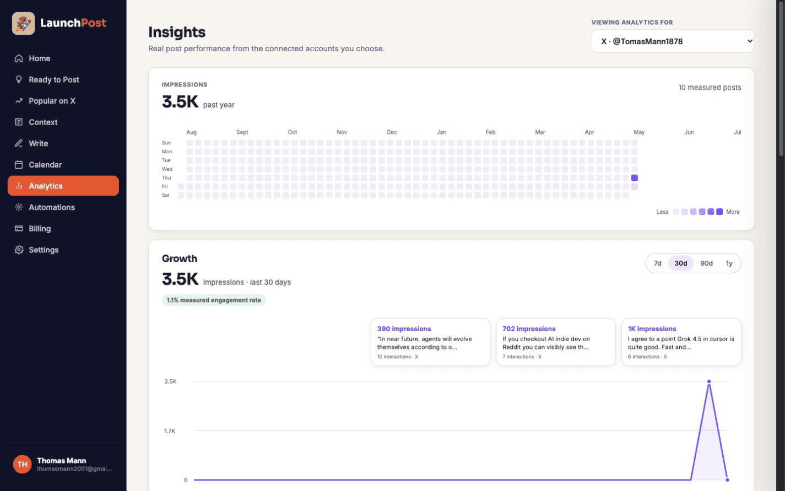This screenshot has height=491, width=785.
Task: Click the Popular on X trend icon
Action: click(x=19, y=101)
